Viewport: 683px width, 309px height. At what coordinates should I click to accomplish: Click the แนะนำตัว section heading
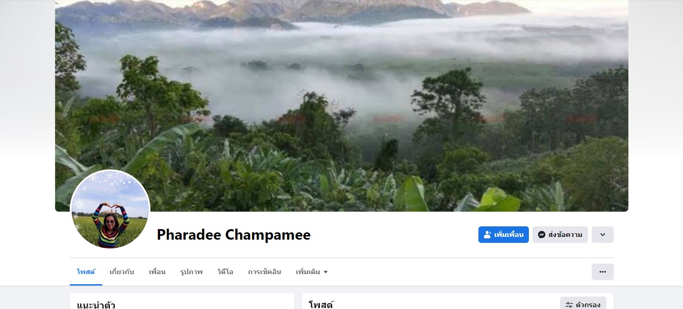coord(96,305)
